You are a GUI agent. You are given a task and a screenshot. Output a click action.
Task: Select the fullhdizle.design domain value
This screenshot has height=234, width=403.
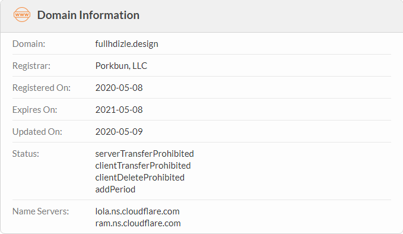pyautogui.click(x=126, y=44)
